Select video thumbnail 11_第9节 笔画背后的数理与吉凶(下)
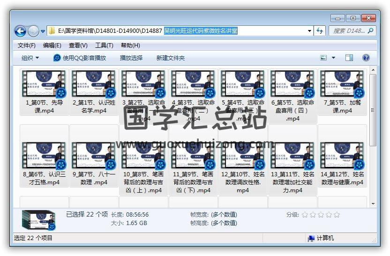Image resolution: width=390 pixels, height=256 pixels. pyautogui.click(x=193, y=156)
